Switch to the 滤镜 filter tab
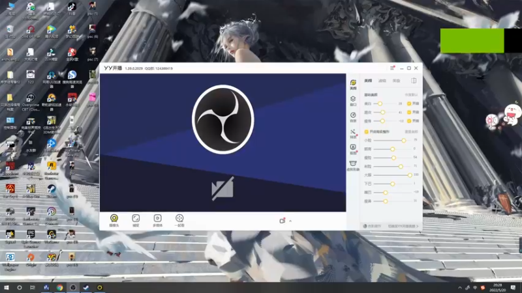The width and height of the screenshot is (522, 293). 382,81
